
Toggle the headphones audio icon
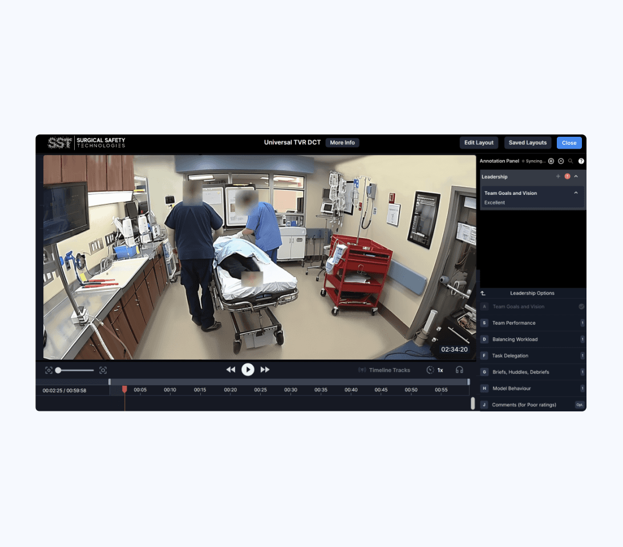(x=459, y=370)
